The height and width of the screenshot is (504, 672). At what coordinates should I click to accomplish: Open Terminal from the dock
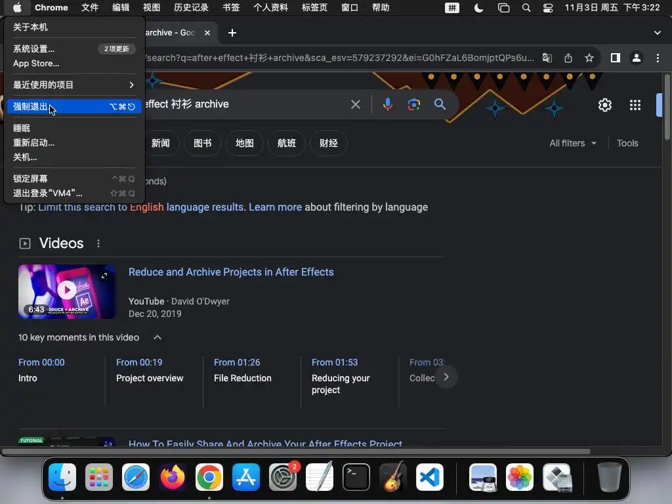pyautogui.click(x=356, y=477)
